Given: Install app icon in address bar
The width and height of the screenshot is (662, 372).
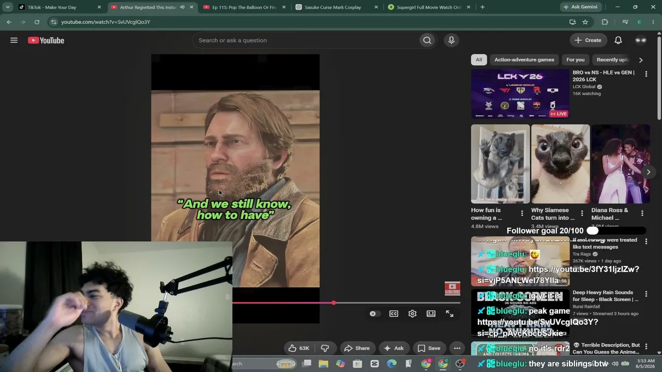Looking at the screenshot, I should [x=572, y=22].
